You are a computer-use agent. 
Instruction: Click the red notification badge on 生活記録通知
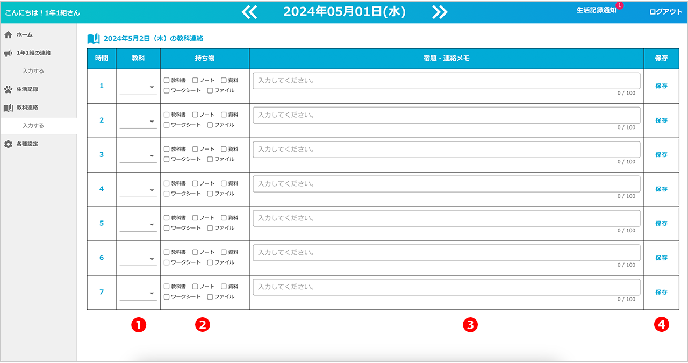[620, 5]
